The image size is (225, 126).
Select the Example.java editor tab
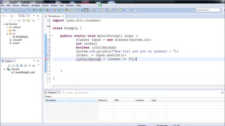coord(54,16)
